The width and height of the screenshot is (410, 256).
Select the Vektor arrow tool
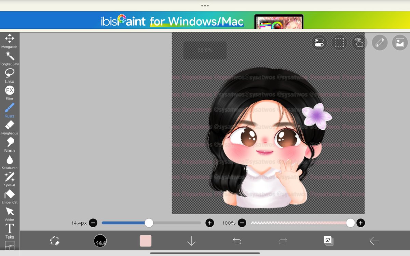coord(10,214)
